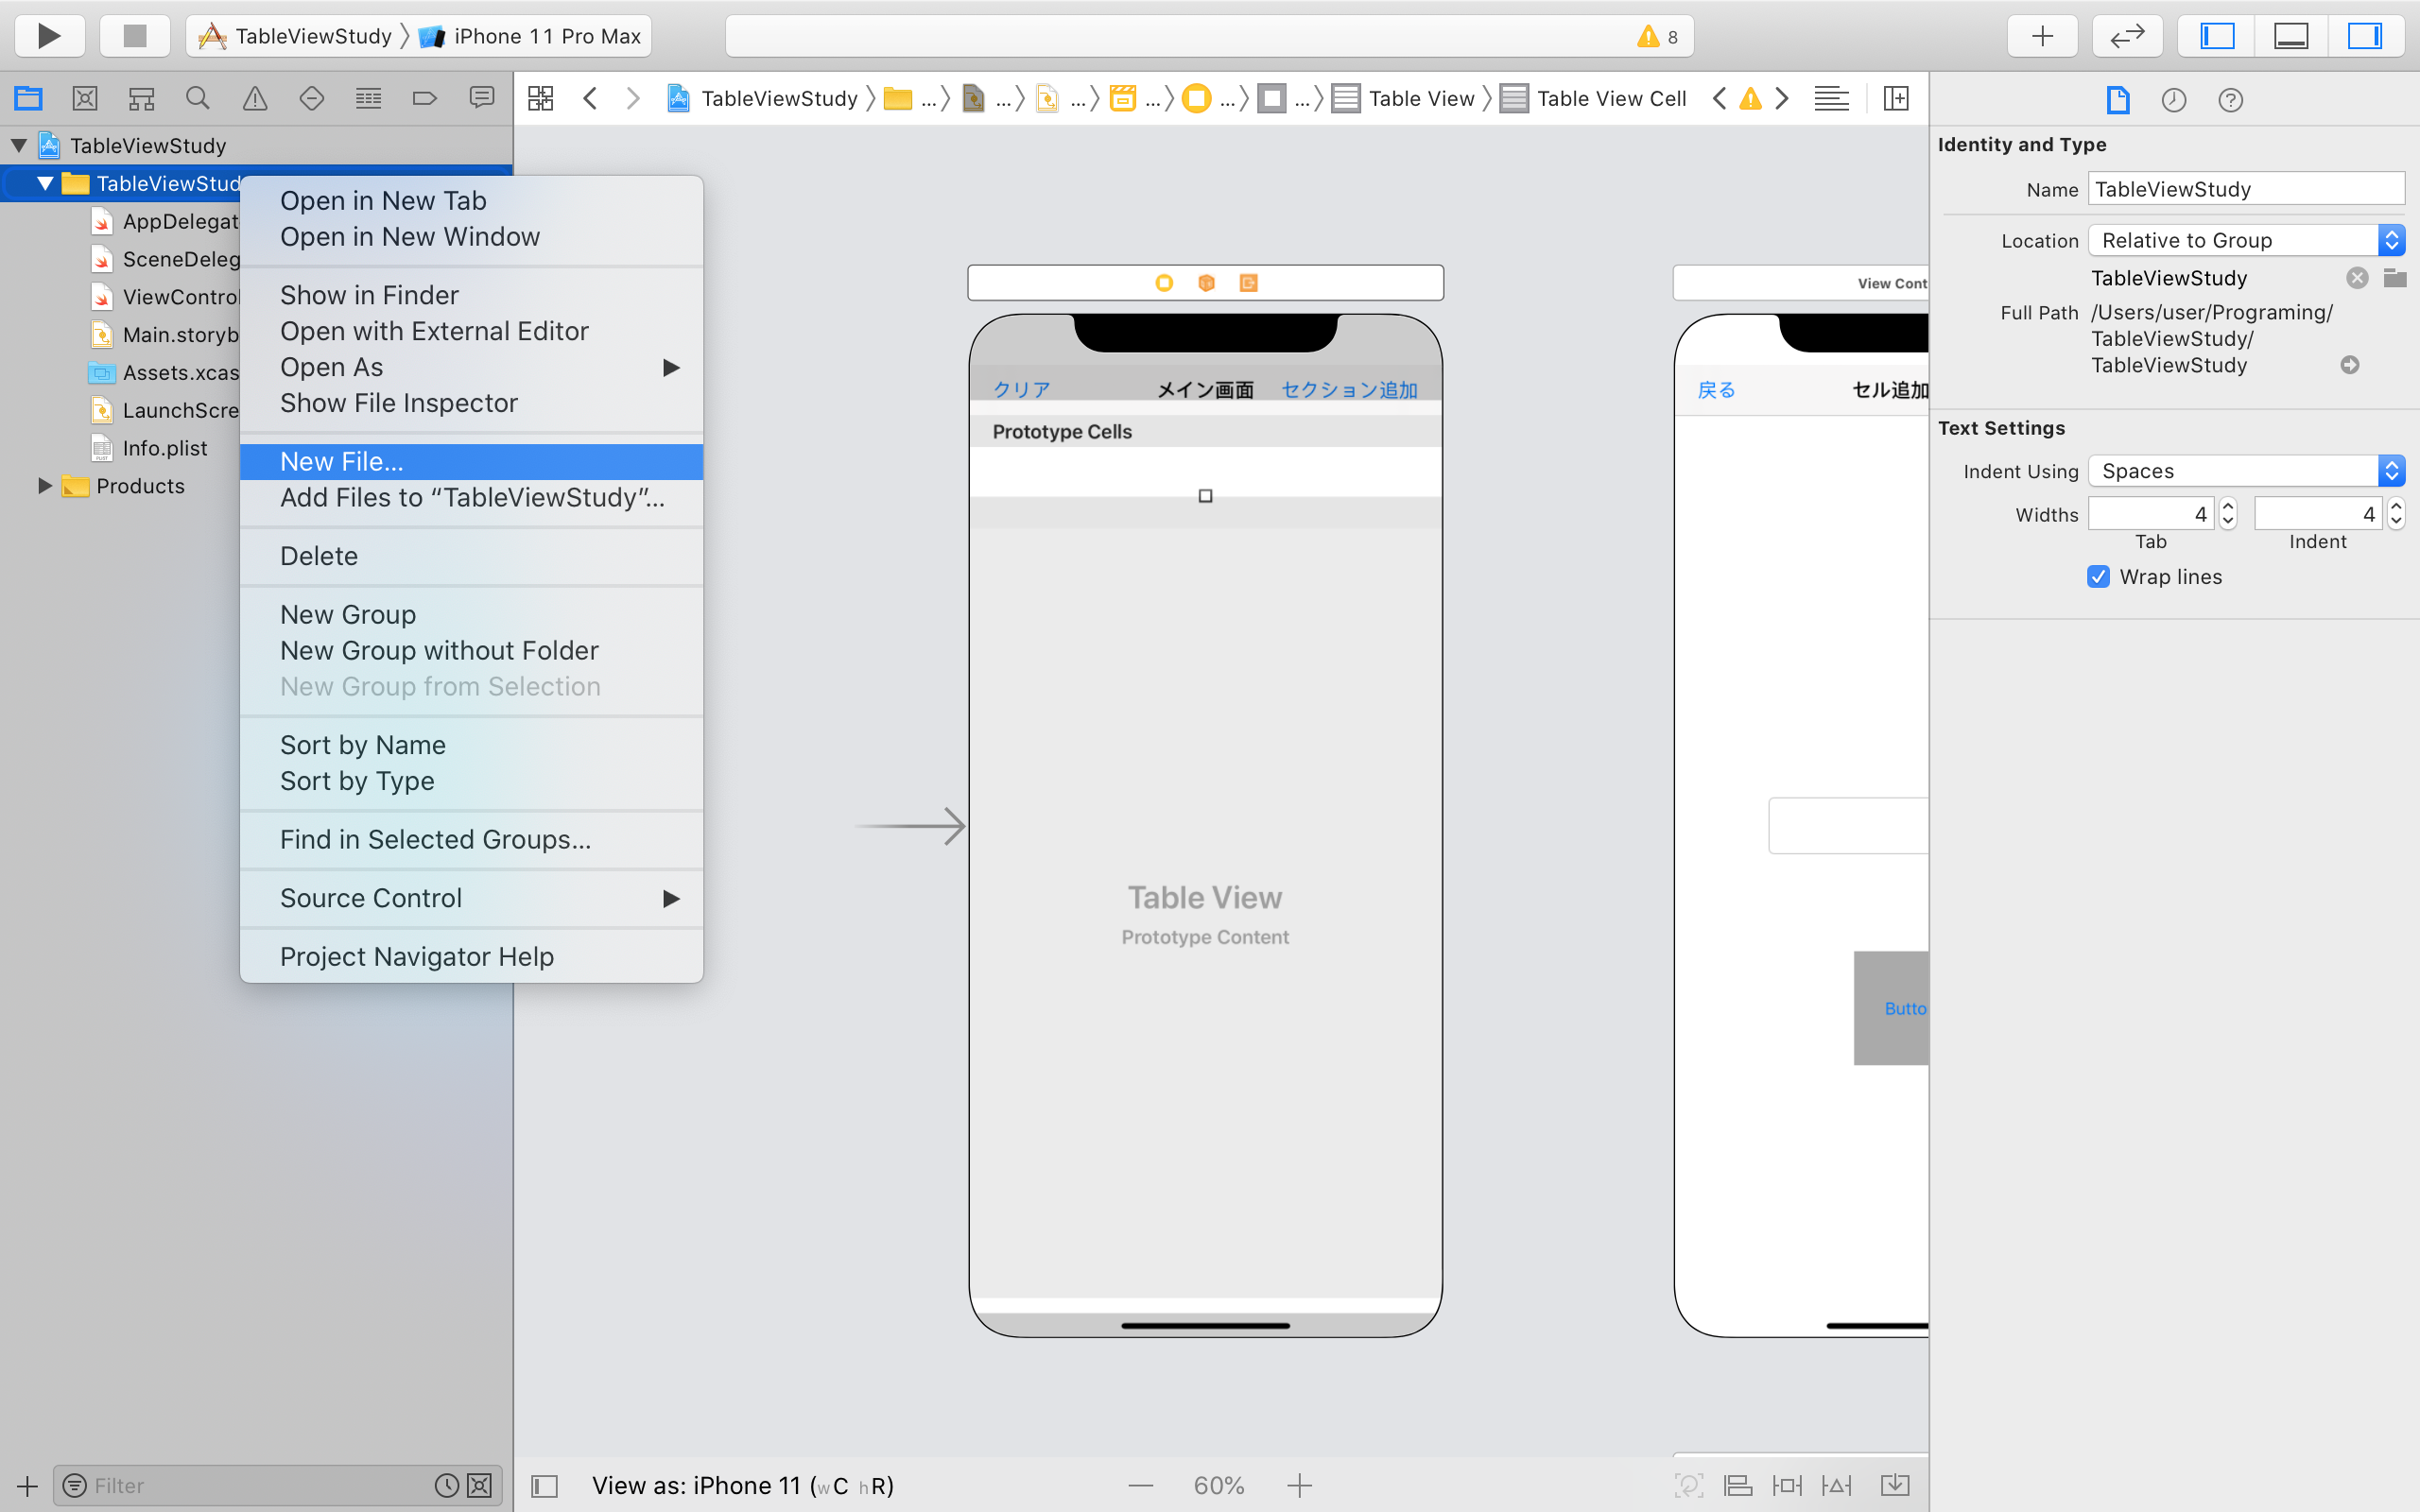Image resolution: width=2420 pixels, height=1512 pixels.
Task: Open the Library with the plus button
Action: click(x=2042, y=36)
